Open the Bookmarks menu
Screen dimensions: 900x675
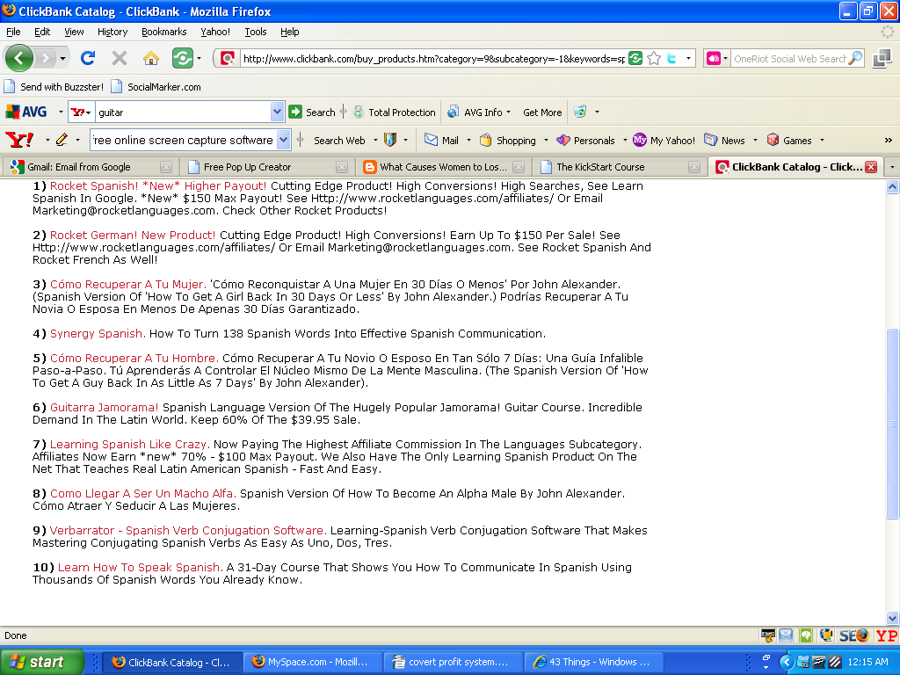(x=163, y=32)
